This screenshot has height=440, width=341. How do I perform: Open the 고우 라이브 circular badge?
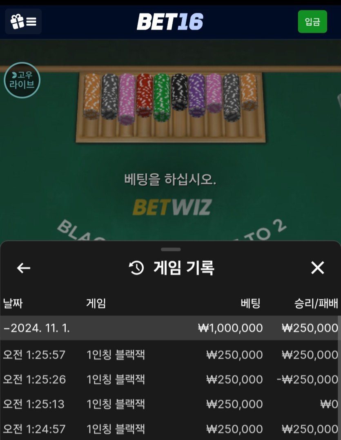click(22, 80)
